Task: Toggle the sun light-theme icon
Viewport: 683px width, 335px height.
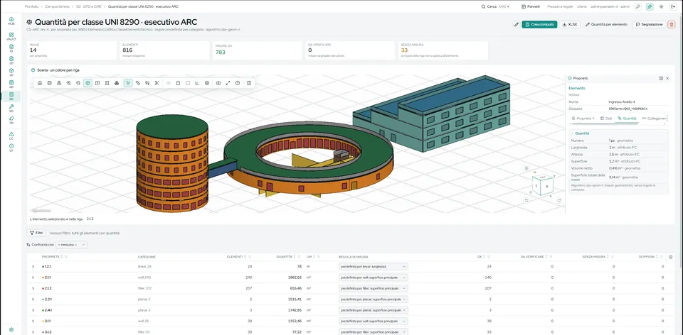Action: (x=662, y=6)
